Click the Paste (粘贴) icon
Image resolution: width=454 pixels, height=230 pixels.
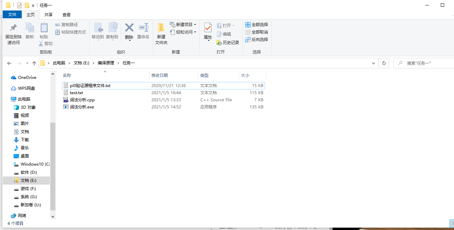point(43,32)
